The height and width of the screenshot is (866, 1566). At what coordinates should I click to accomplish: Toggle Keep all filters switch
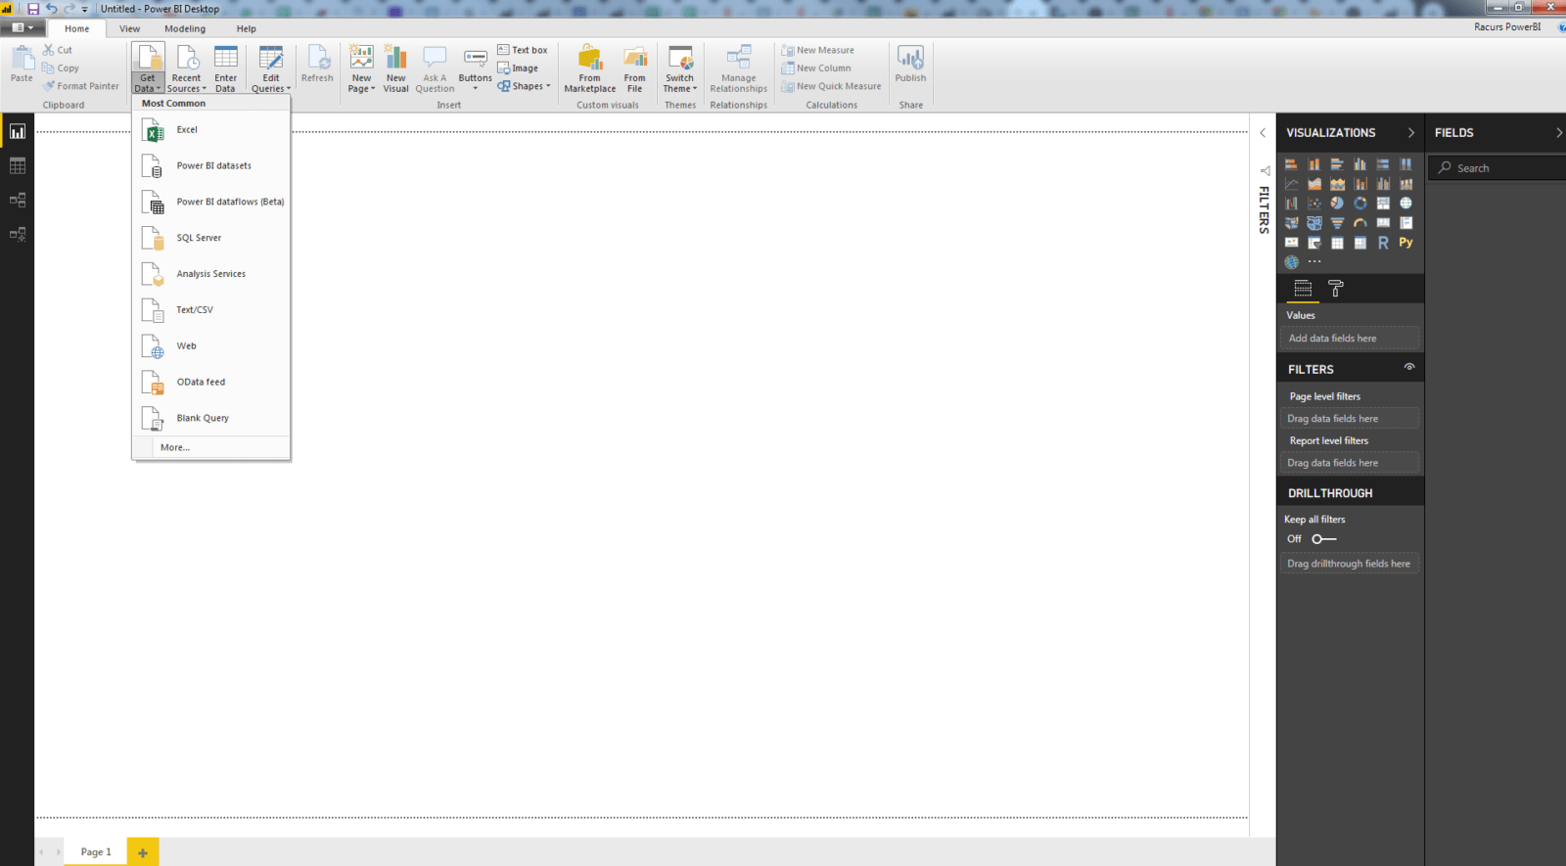(1324, 539)
